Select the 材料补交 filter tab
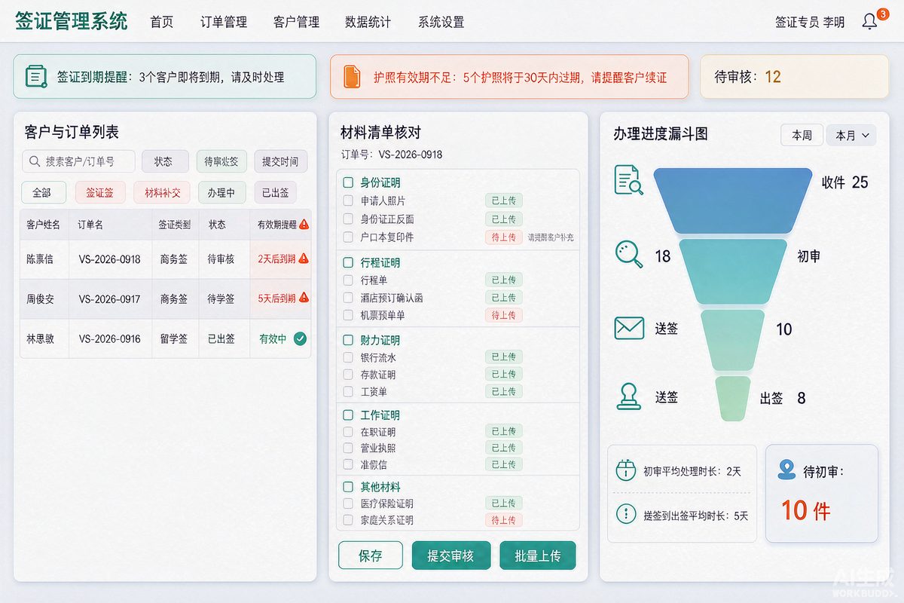Image resolution: width=904 pixels, height=603 pixels. click(162, 192)
